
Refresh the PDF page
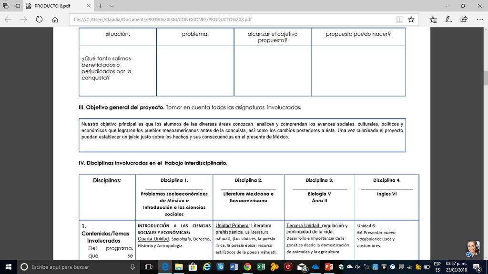pos(39,19)
